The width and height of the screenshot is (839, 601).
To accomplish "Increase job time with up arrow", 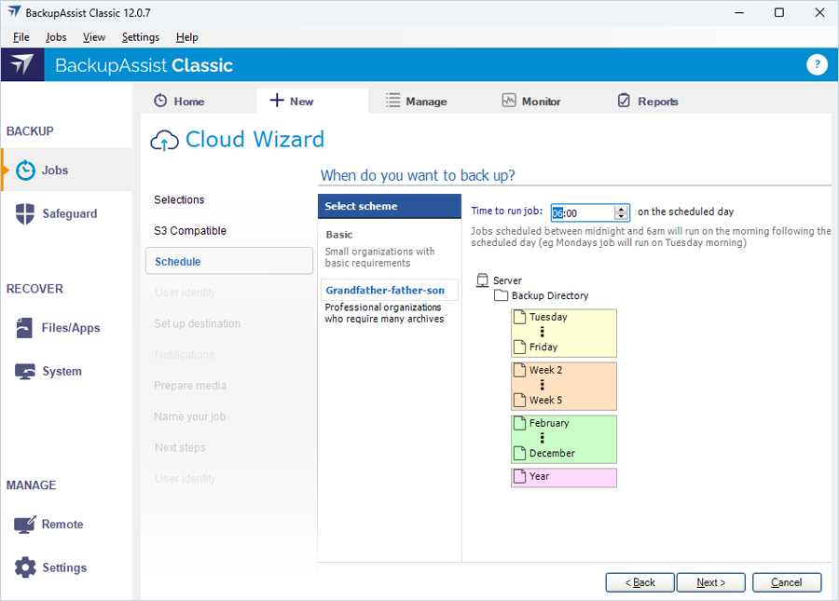I will tap(621, 209).
